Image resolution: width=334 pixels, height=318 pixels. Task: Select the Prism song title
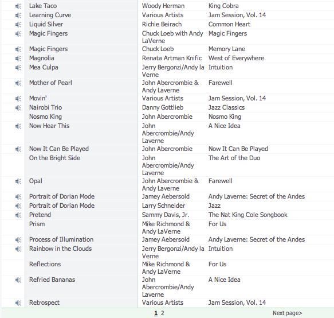pos(37,224)
